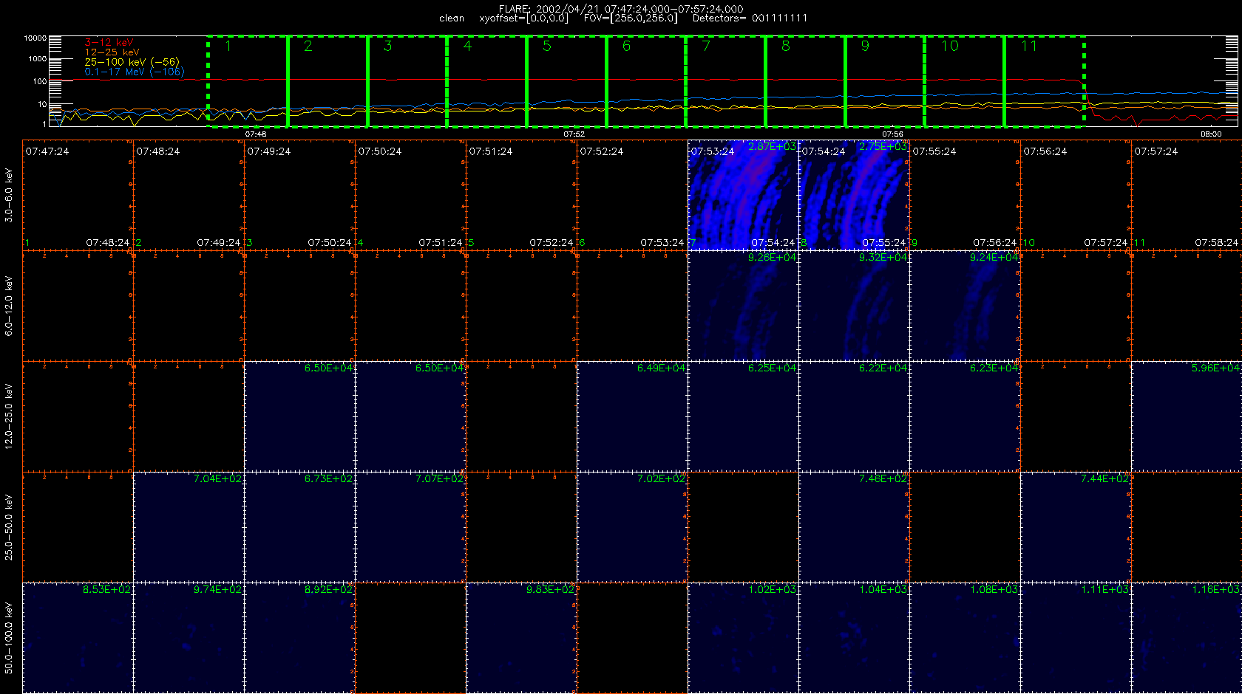The width and height of the screenshot is (1242, 694).
Task: Click the 6.73E+02 peak value
Action: (328, 478)
